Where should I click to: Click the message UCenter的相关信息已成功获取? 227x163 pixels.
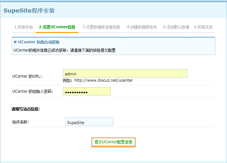coord(40,50)
